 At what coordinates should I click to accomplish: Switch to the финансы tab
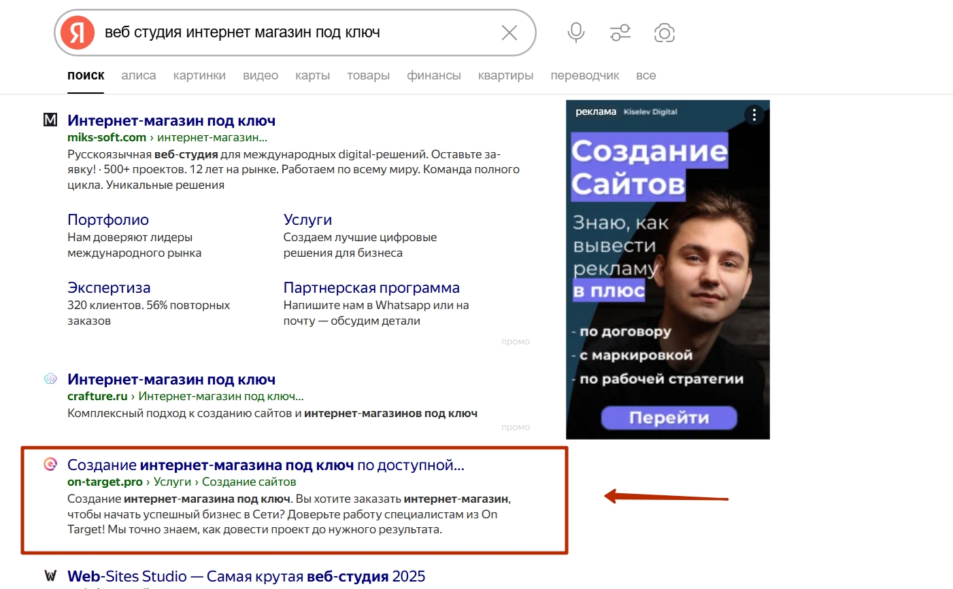tap(434, 75)
